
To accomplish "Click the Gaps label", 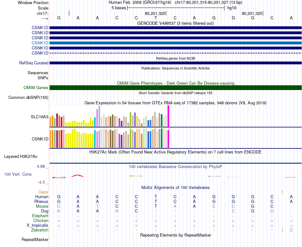I will (x=43, y=192).
